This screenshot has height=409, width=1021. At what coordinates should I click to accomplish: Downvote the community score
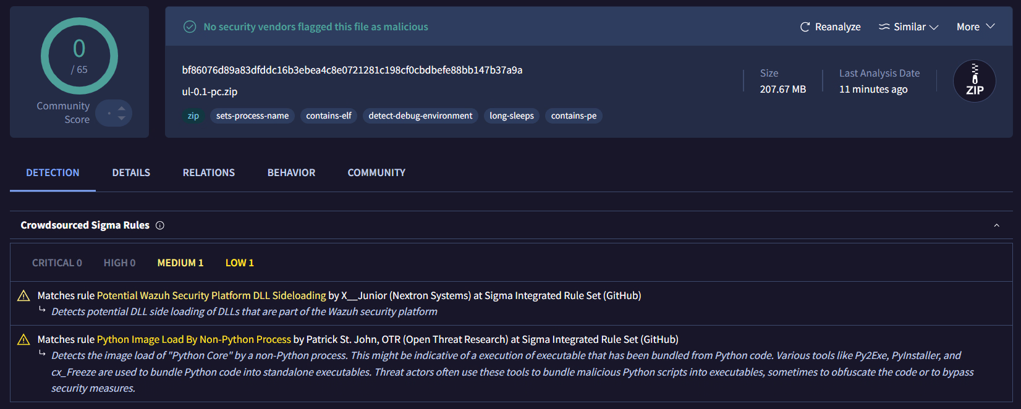122,118
